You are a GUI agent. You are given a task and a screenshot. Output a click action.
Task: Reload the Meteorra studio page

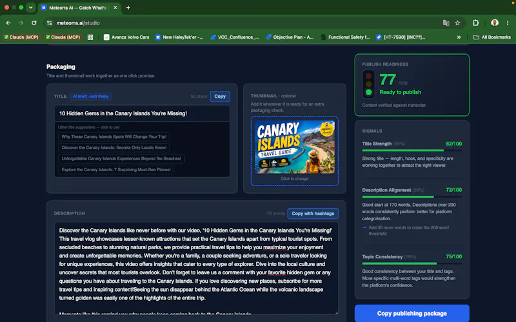coord(34,23)
